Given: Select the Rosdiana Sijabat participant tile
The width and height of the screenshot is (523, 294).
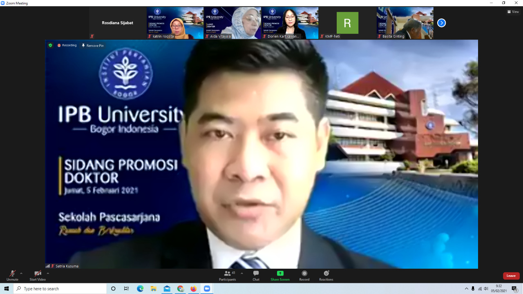Looking at the screenshot, I should click(x=118, y=23).
